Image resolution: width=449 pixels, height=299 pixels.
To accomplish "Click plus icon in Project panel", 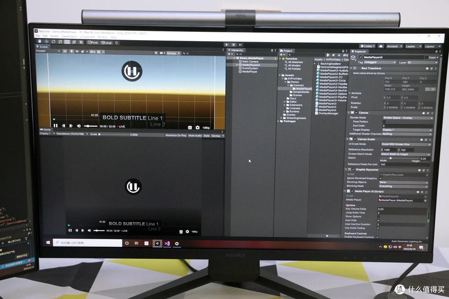I will (x=282, y=54).
